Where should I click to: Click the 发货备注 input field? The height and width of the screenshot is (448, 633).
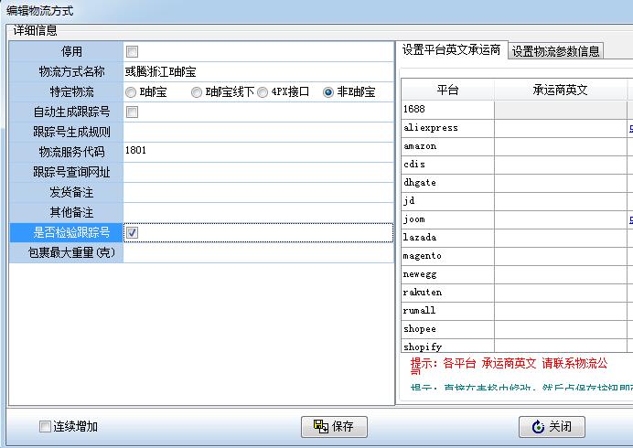pyautogui.click(x=258, y=193)
